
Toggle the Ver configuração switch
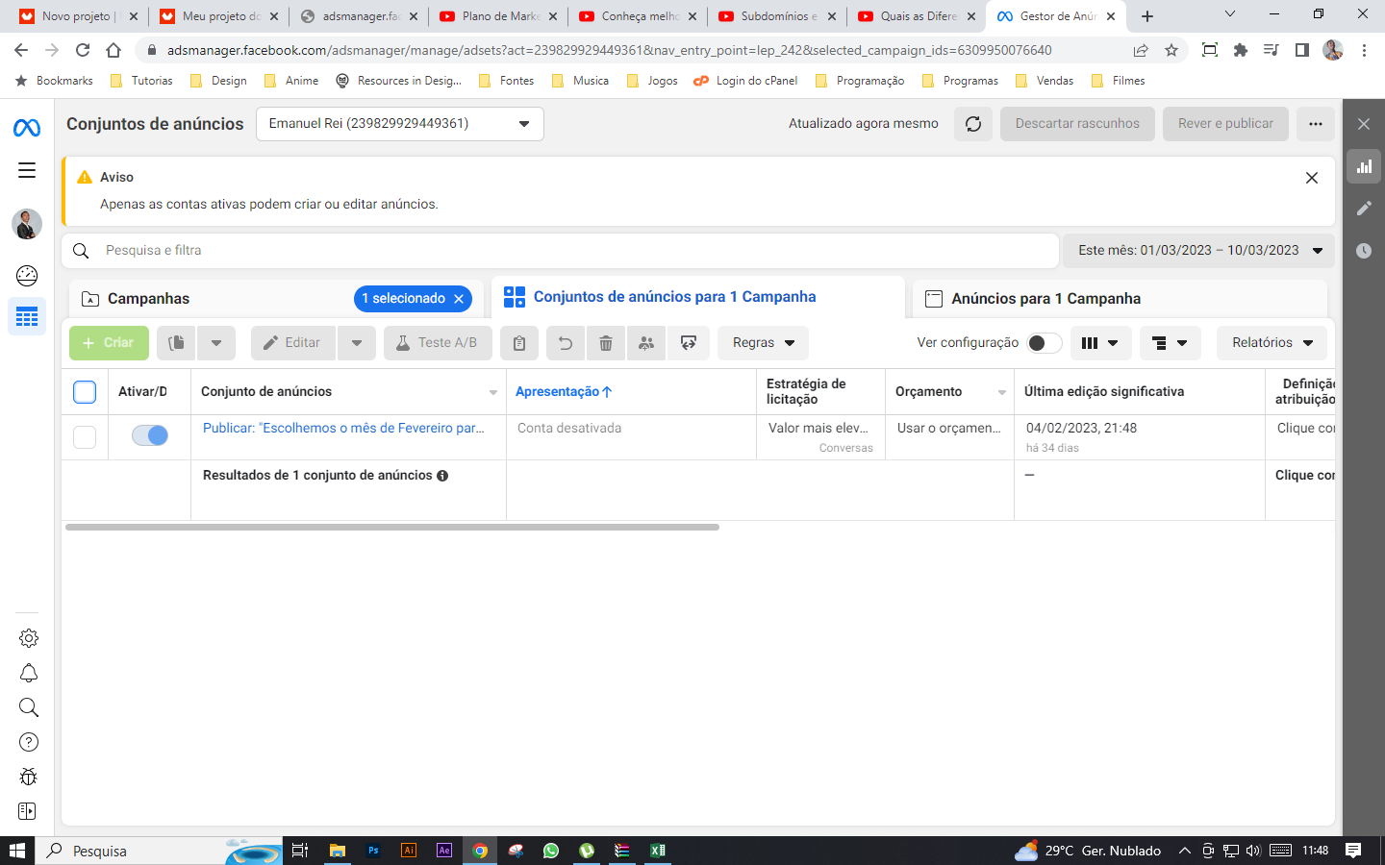tap(1044, 343)
